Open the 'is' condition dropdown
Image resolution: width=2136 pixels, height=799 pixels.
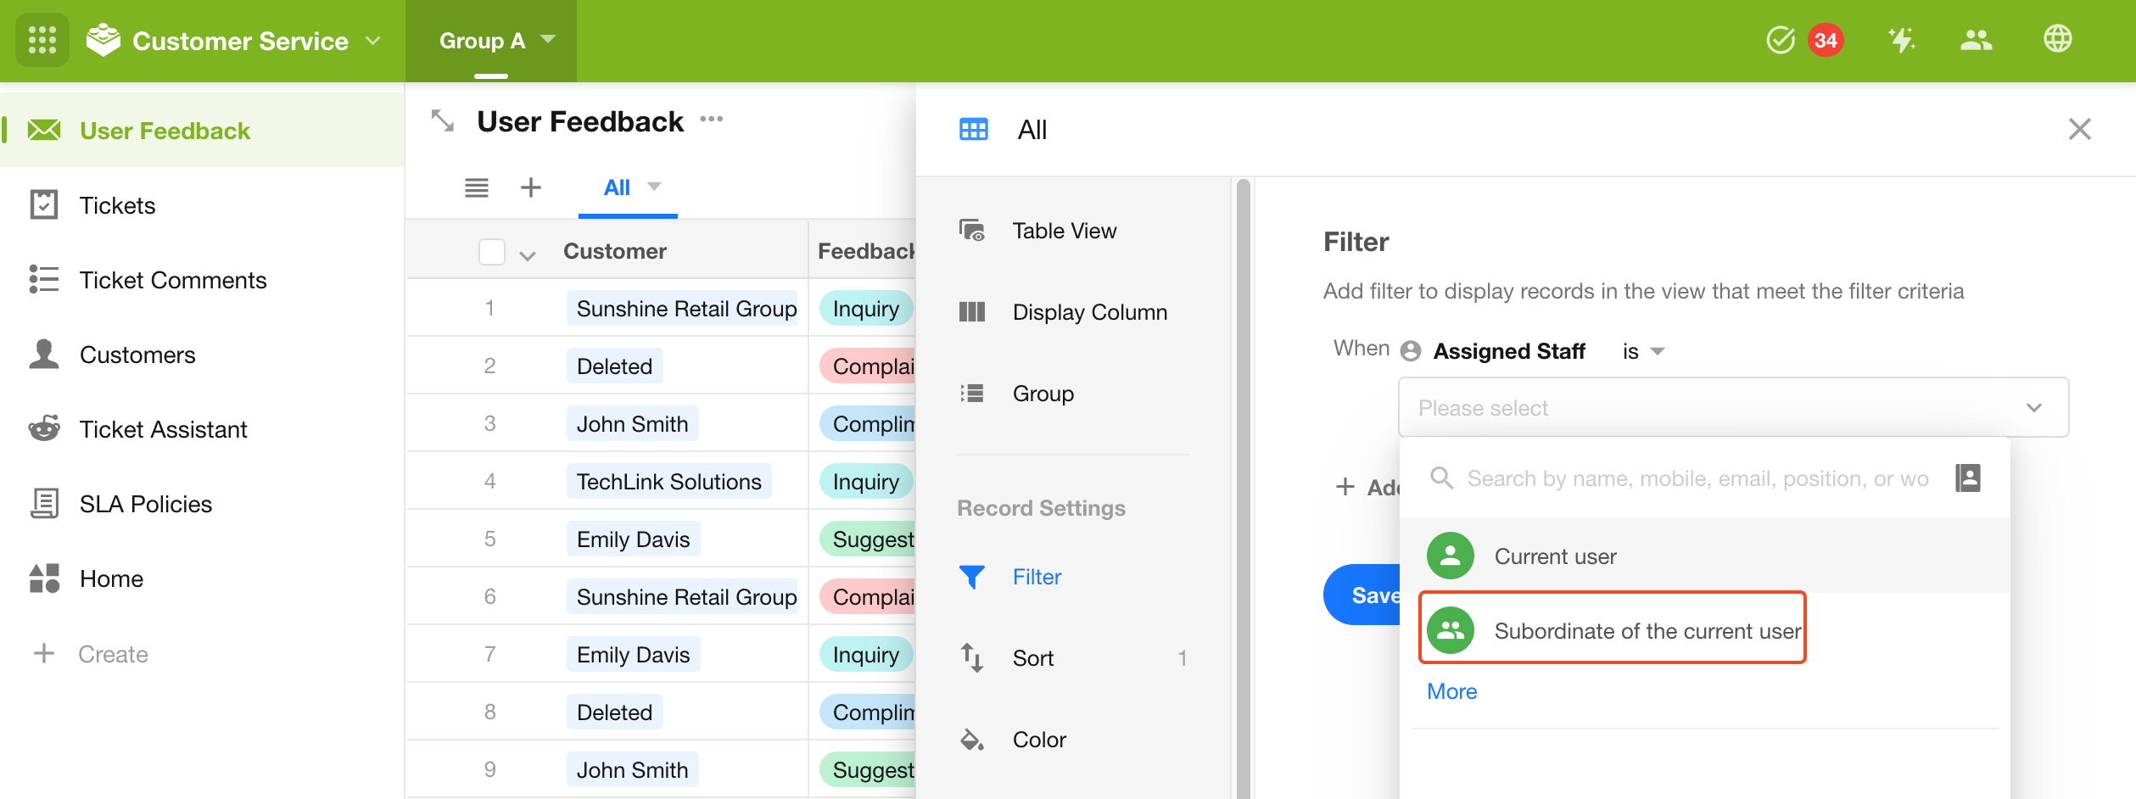[1643, 351]
